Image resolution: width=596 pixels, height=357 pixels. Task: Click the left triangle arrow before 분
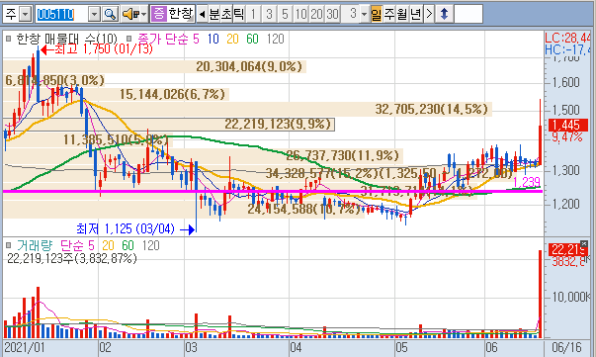pos(203,15)
